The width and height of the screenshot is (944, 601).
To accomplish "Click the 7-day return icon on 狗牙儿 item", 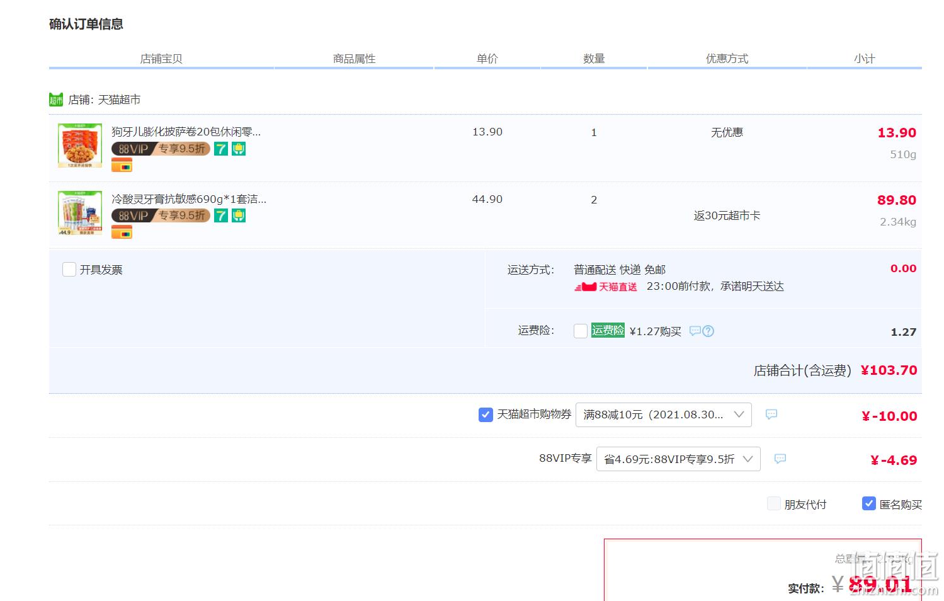I will (x=220, y=149).
